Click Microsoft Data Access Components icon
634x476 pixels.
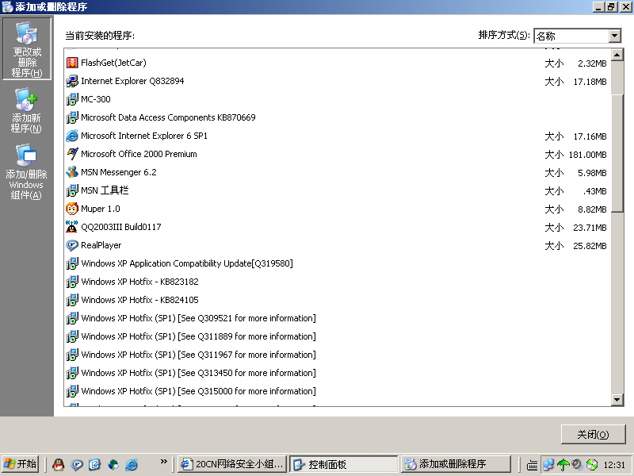point(72,117)
